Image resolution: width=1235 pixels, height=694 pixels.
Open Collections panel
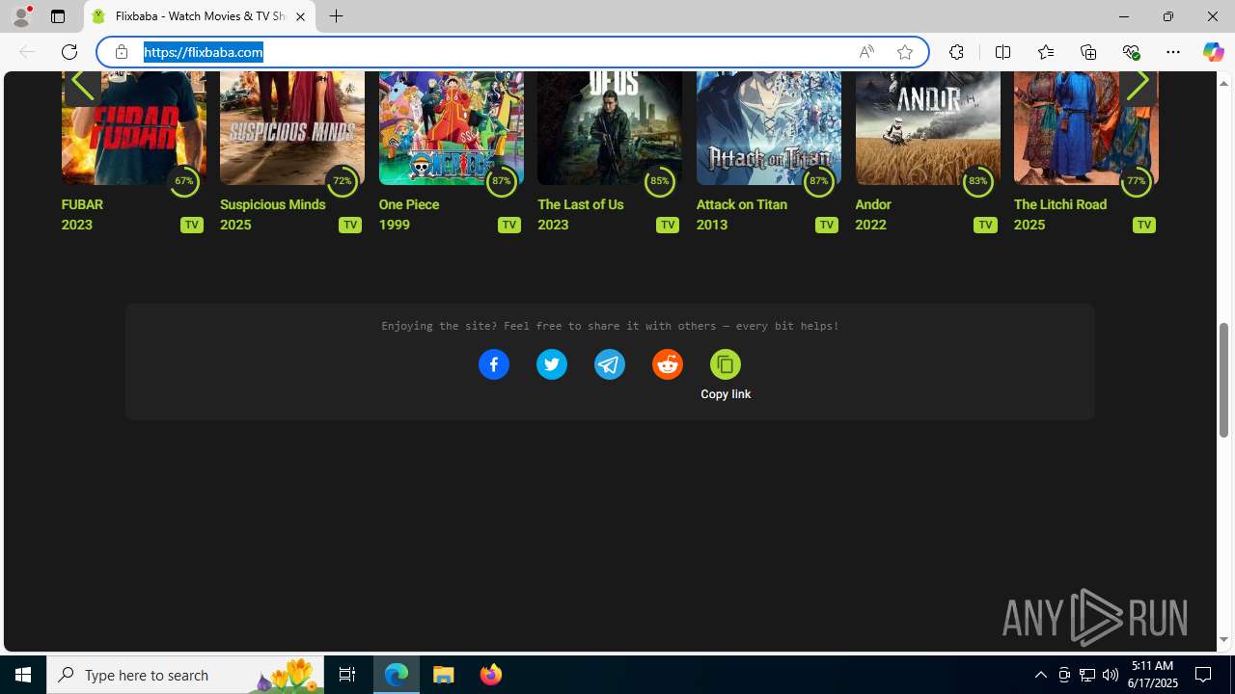1088,52
